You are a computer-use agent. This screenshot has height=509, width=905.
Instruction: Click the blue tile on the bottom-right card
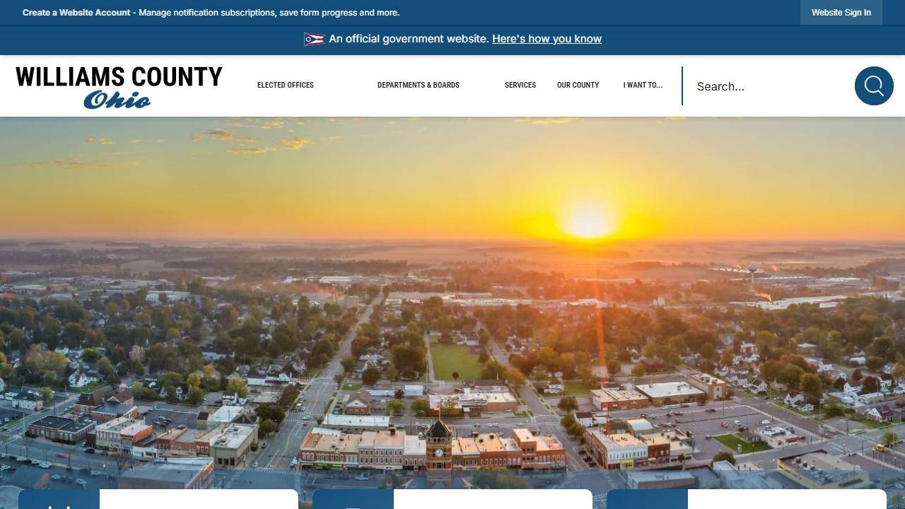click(647, 501)
